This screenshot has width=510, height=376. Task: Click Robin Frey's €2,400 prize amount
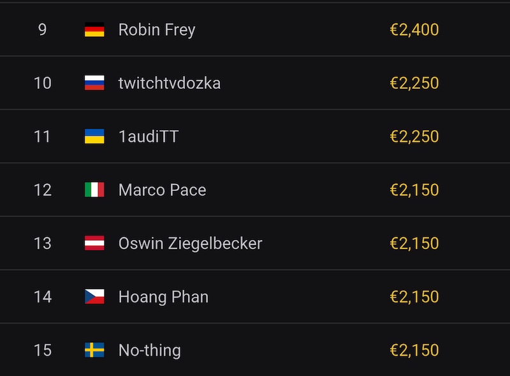point(414,30)
